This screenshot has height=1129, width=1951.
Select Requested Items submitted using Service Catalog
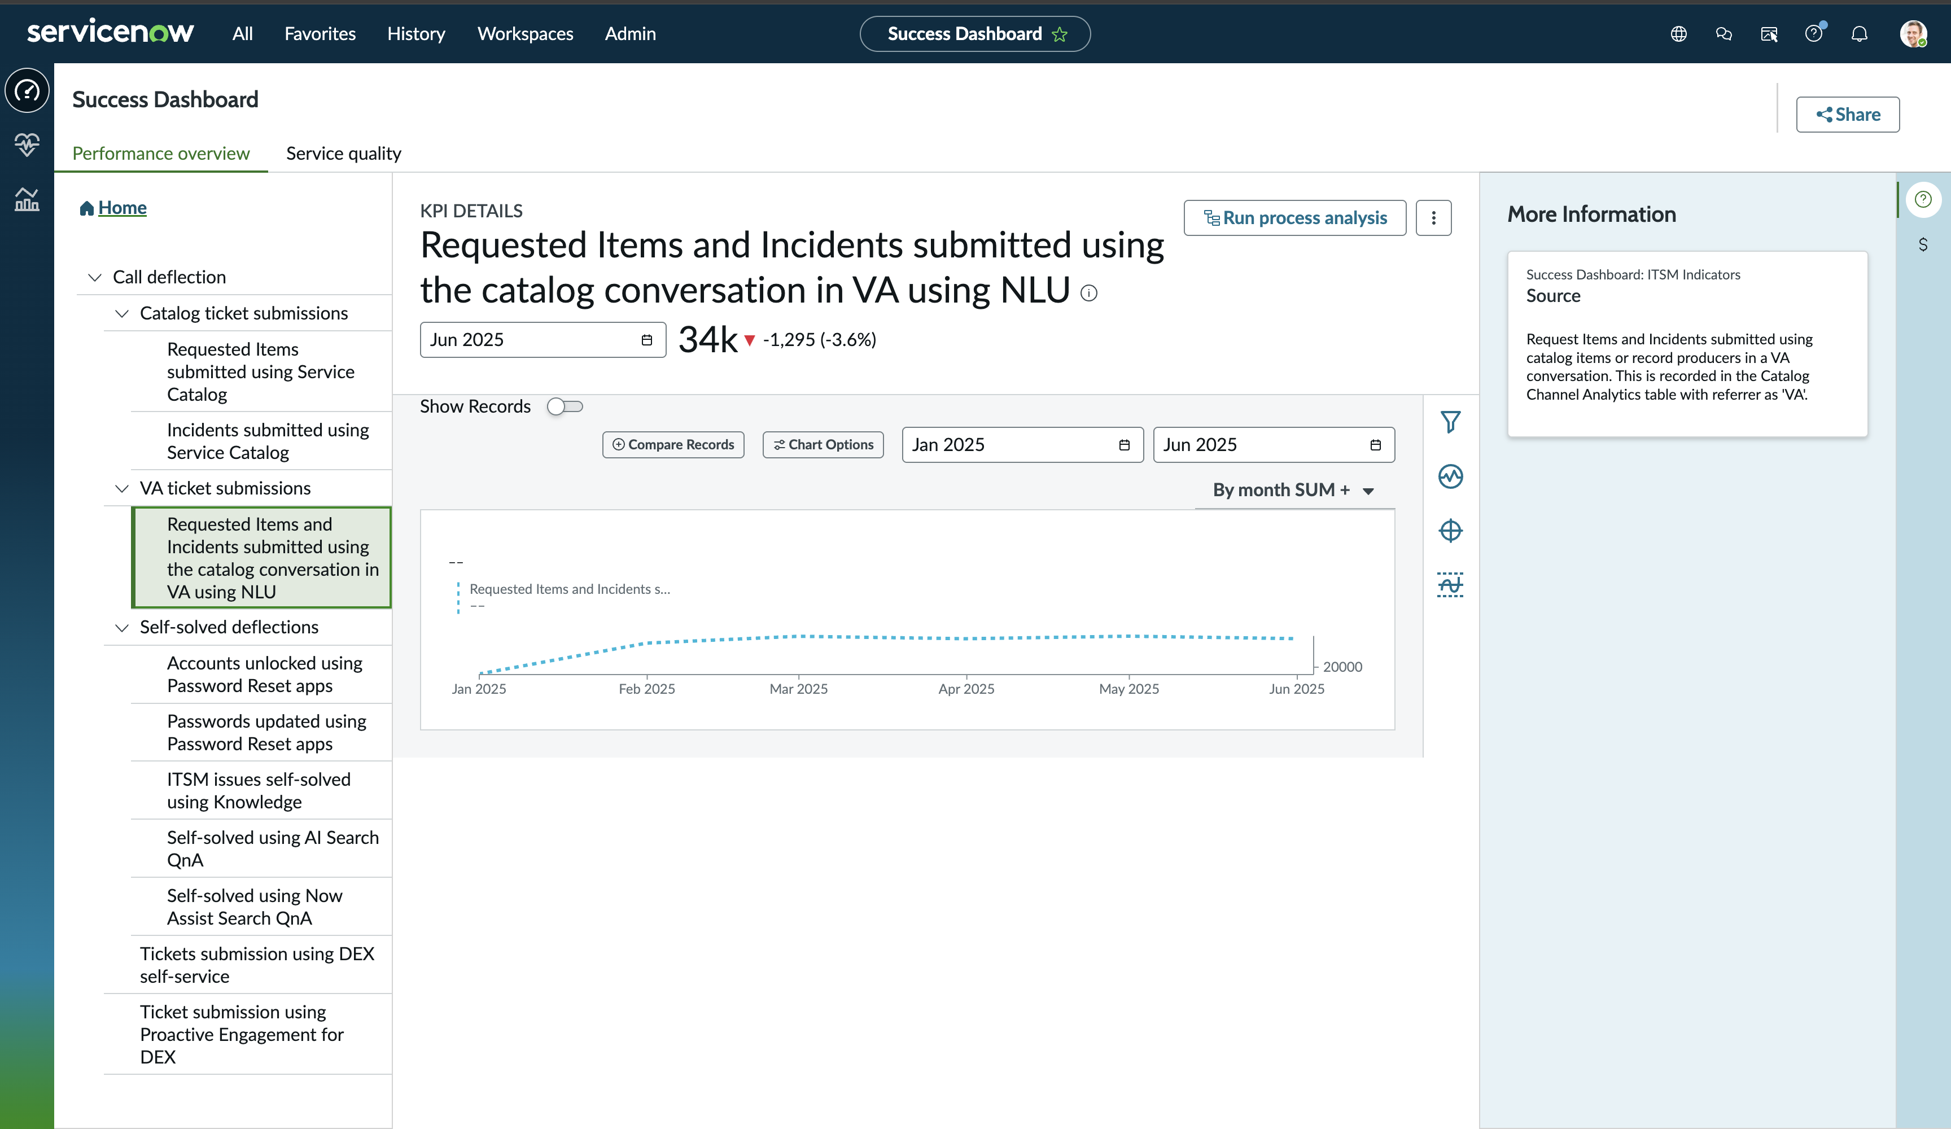pos(262,373)
